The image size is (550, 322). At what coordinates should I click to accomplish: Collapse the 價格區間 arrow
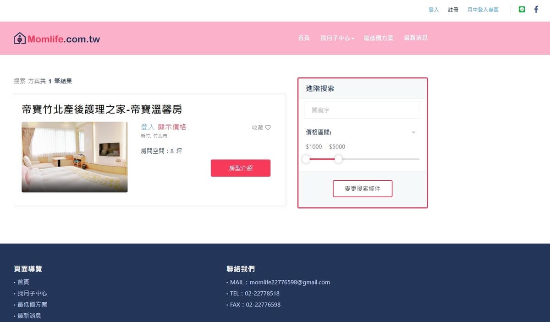coord(413,133)
